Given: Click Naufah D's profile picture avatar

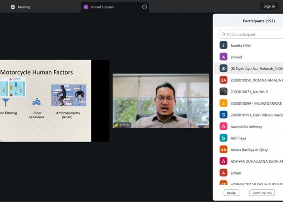Looking at the screenshot, I should pyautogui.click(x=224, y=92).
